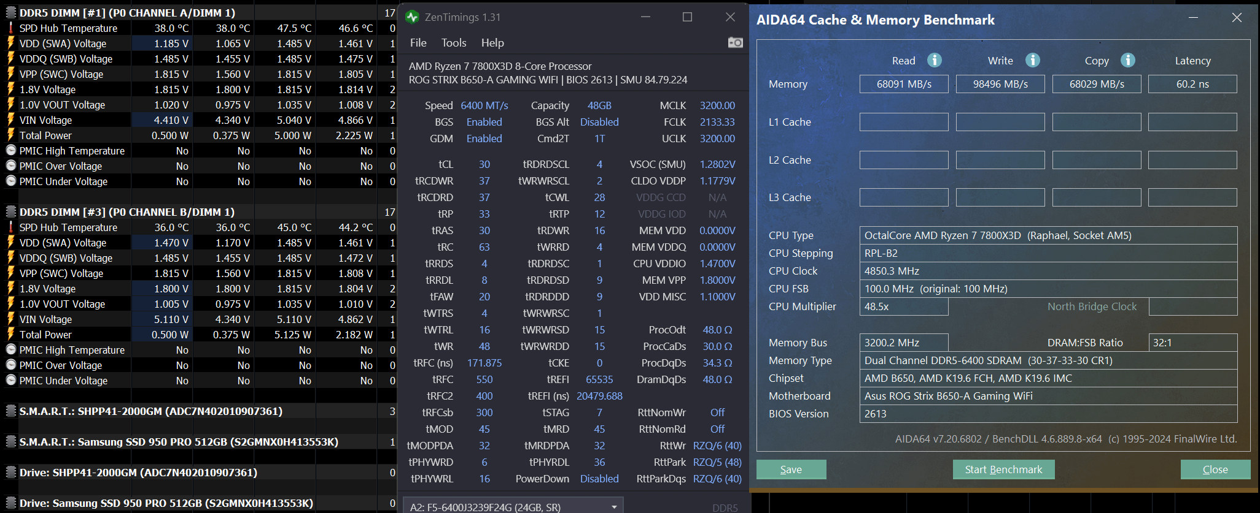Click DIMM [#1] SPD Hub Temperature thermometer icon
The width and height of the screenshot is (1260, 513).
(10, 28)
